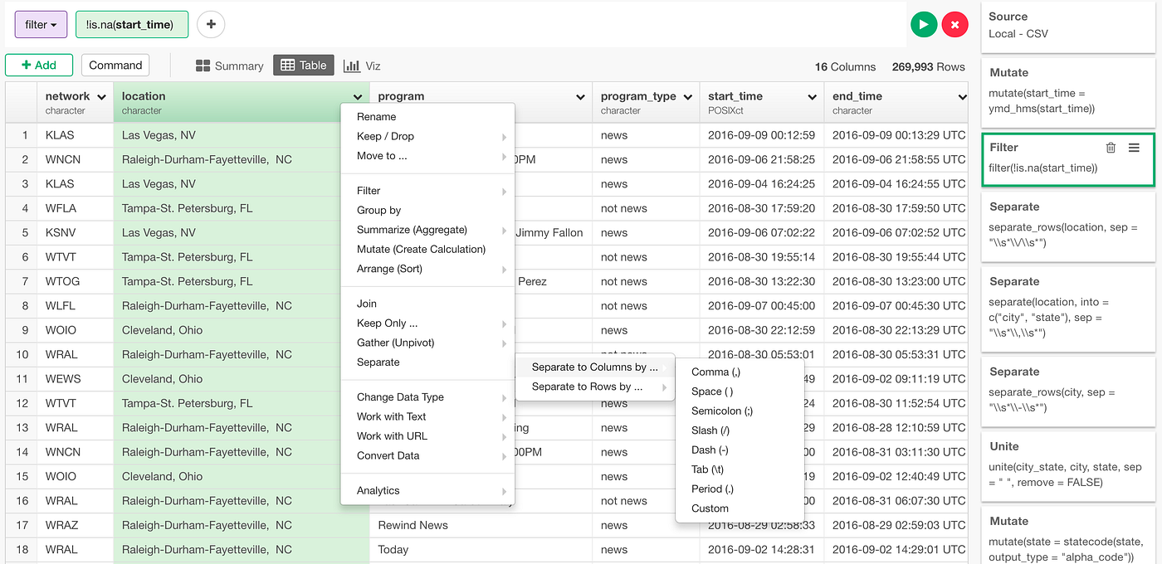
Task: Click row 1 network cell KLAS
Action: tap(75, 135)
